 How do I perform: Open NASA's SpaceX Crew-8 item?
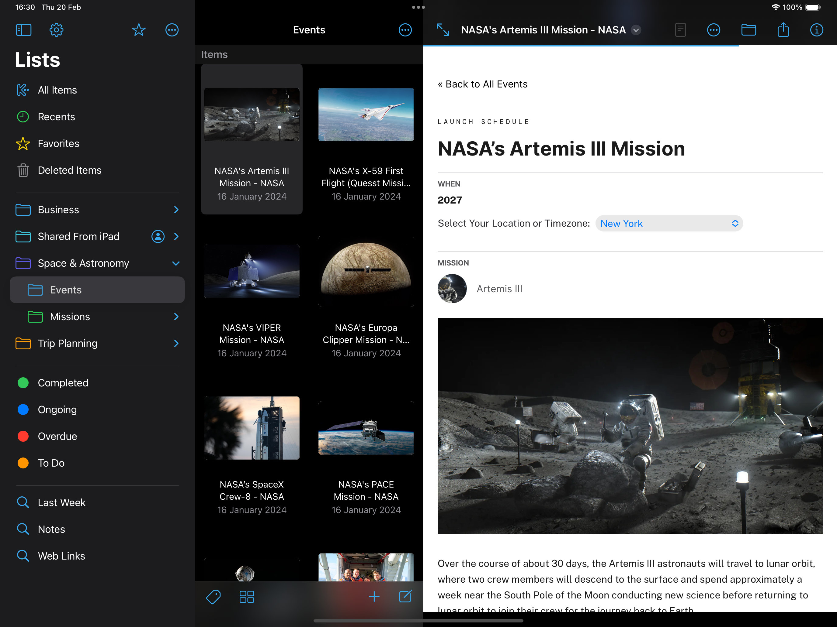tap(252, 453)
